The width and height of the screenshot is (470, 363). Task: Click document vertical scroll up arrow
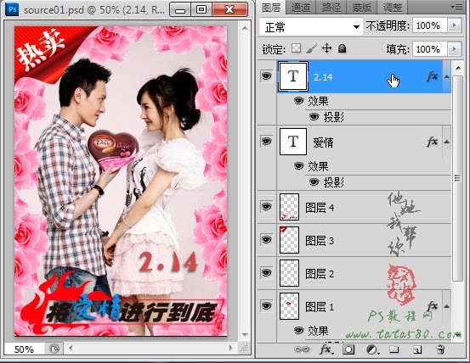[245, 28]
